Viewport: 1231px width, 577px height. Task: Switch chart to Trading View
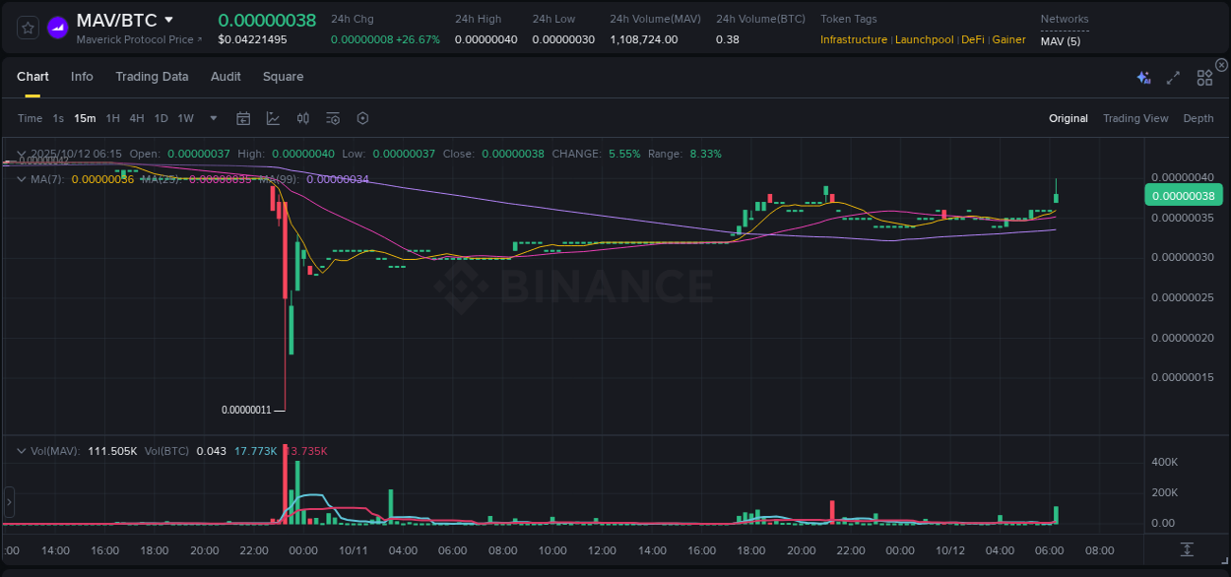(x=1135, y=118)
